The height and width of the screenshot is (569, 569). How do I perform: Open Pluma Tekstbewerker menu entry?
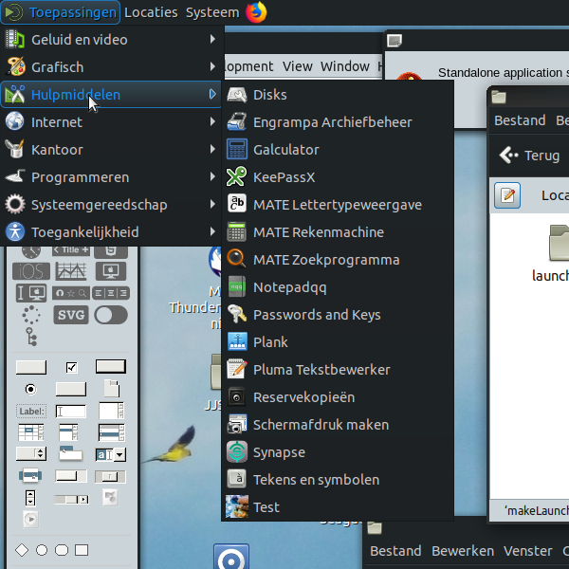321,370
